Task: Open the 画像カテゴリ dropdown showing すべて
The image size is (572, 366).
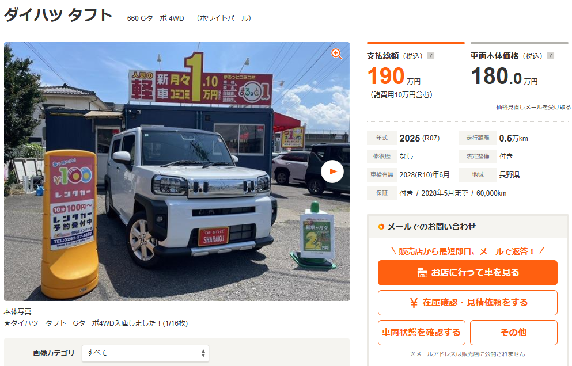Action: 145,353
